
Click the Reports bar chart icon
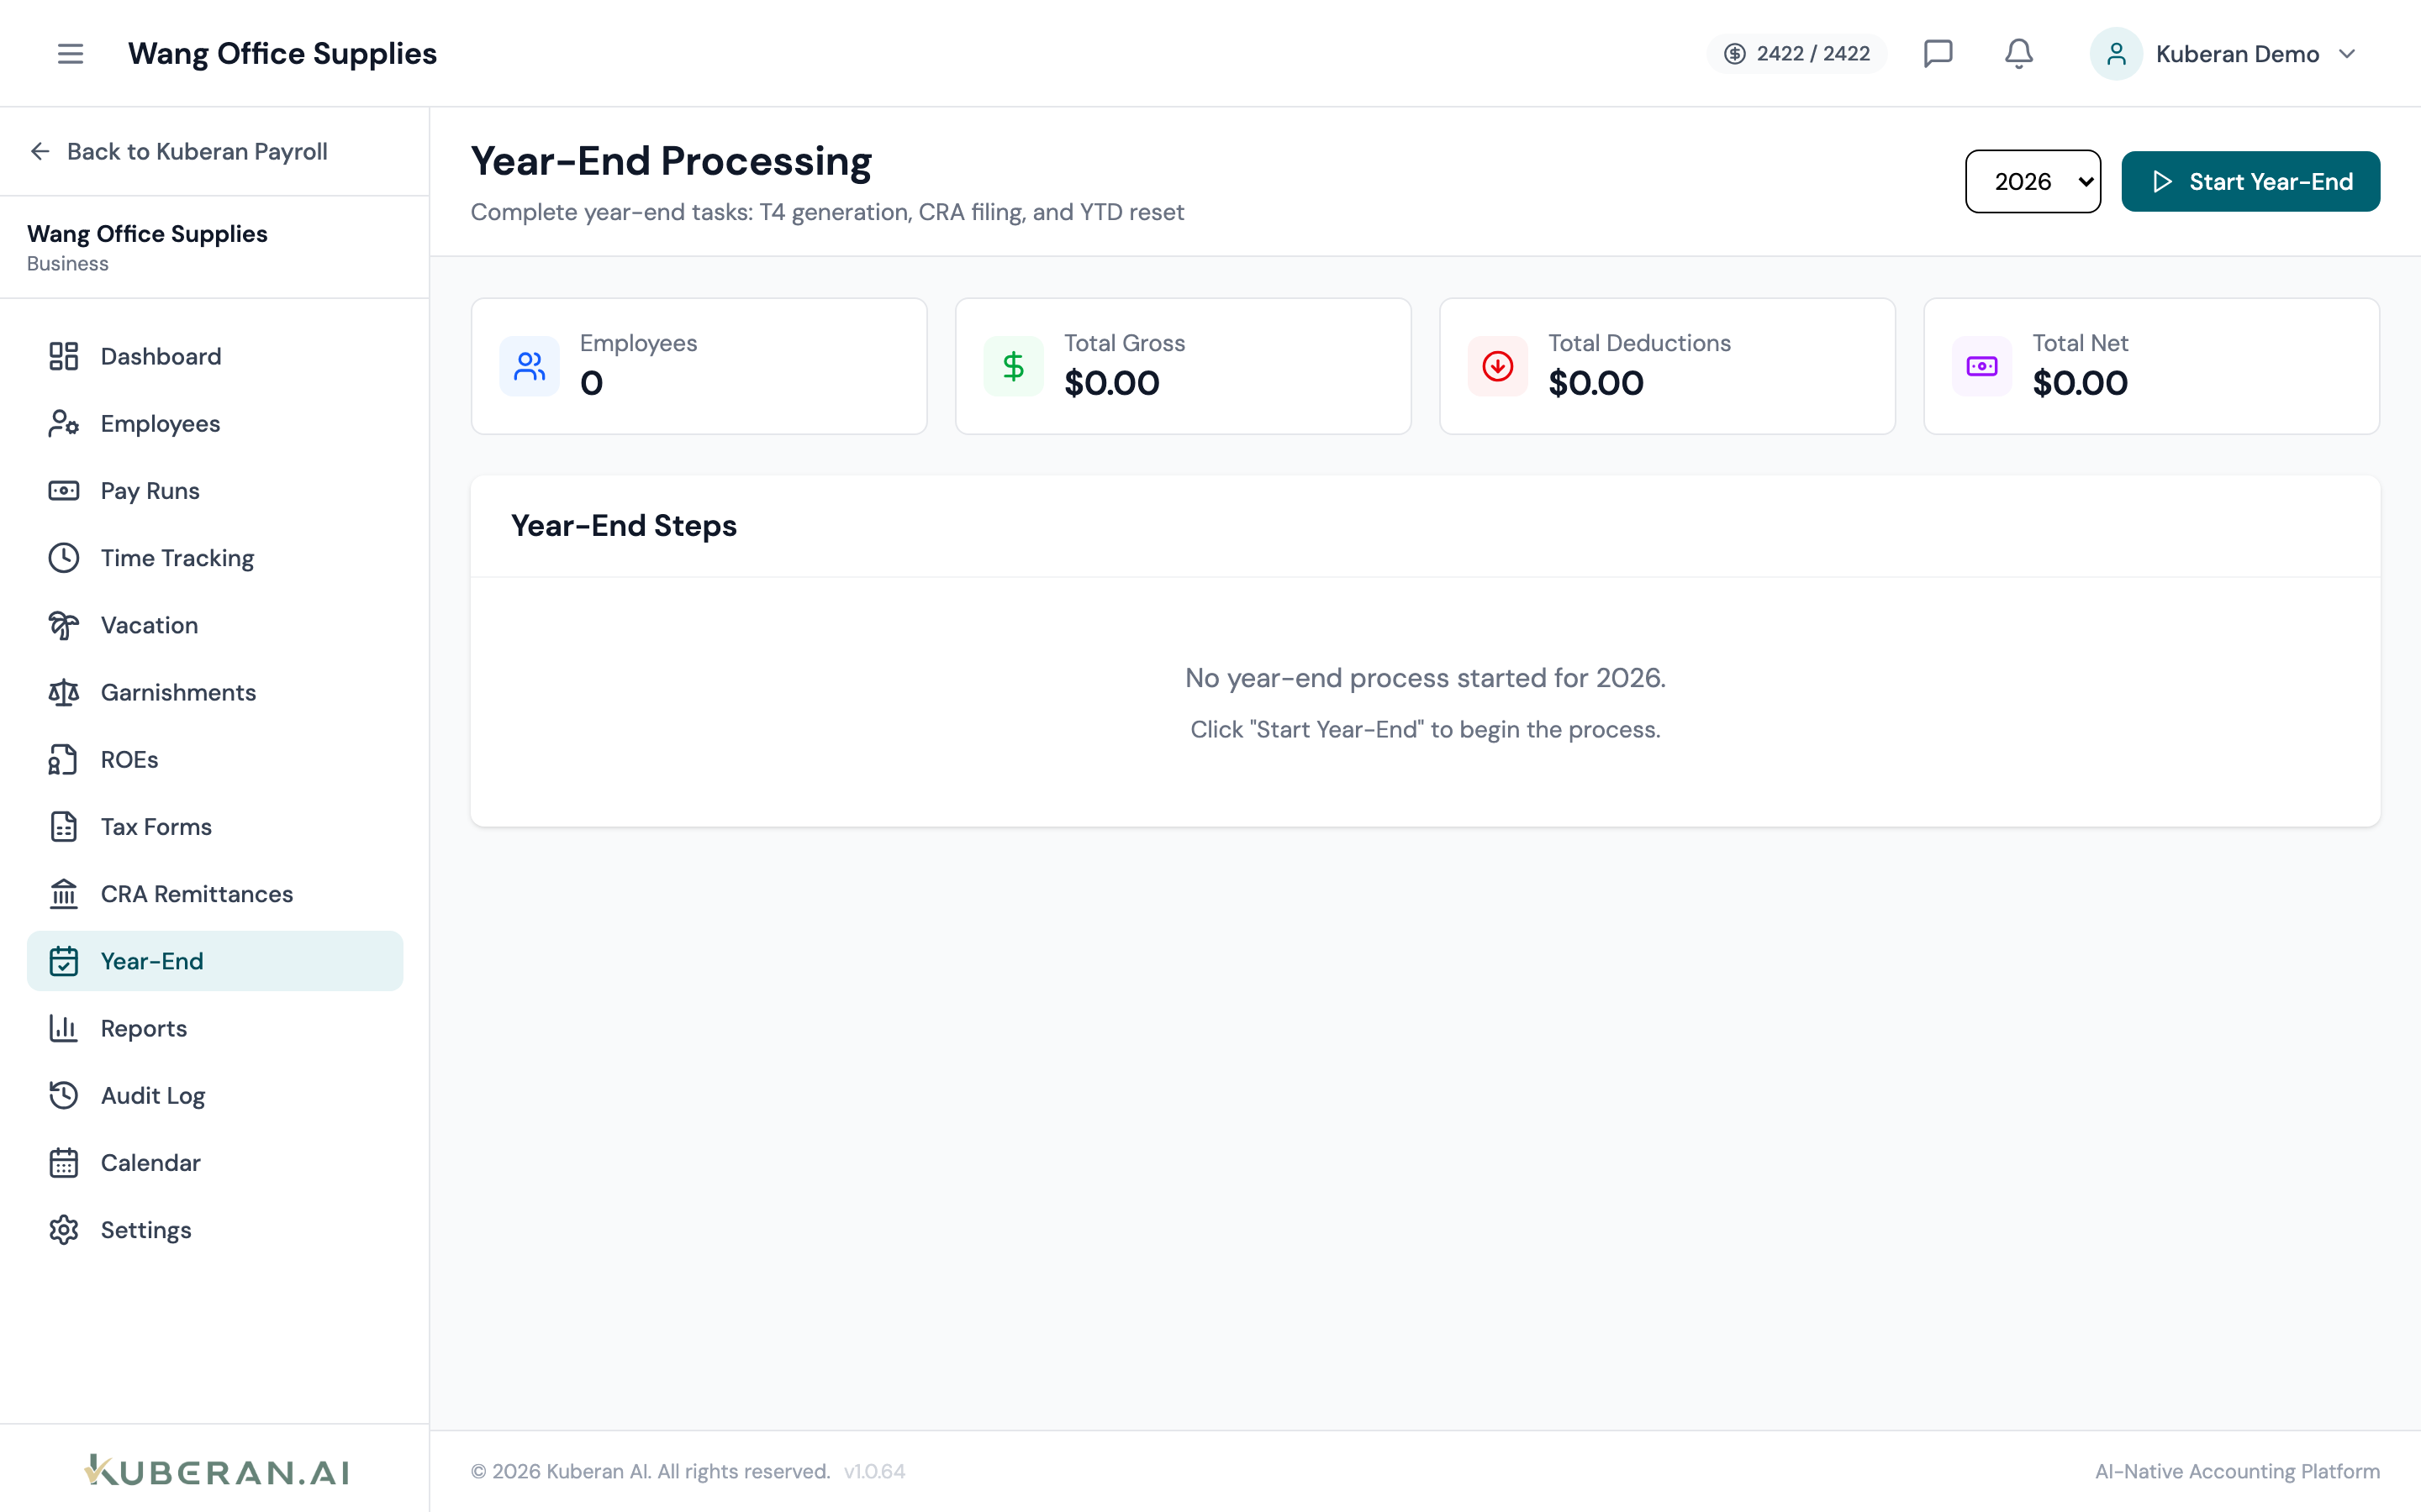tap(64, 1028)
